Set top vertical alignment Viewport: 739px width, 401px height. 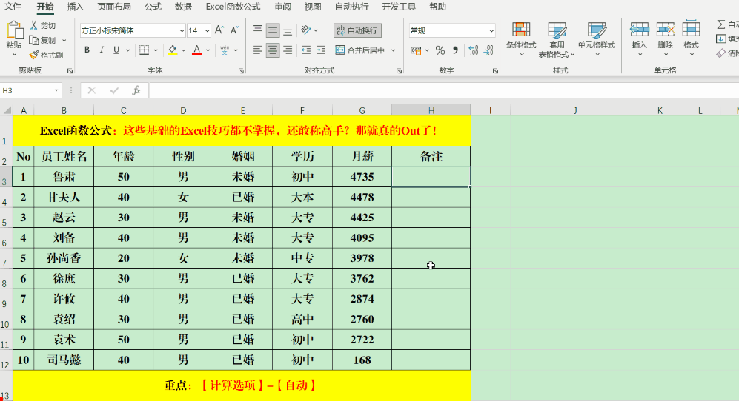pos(258,30)
